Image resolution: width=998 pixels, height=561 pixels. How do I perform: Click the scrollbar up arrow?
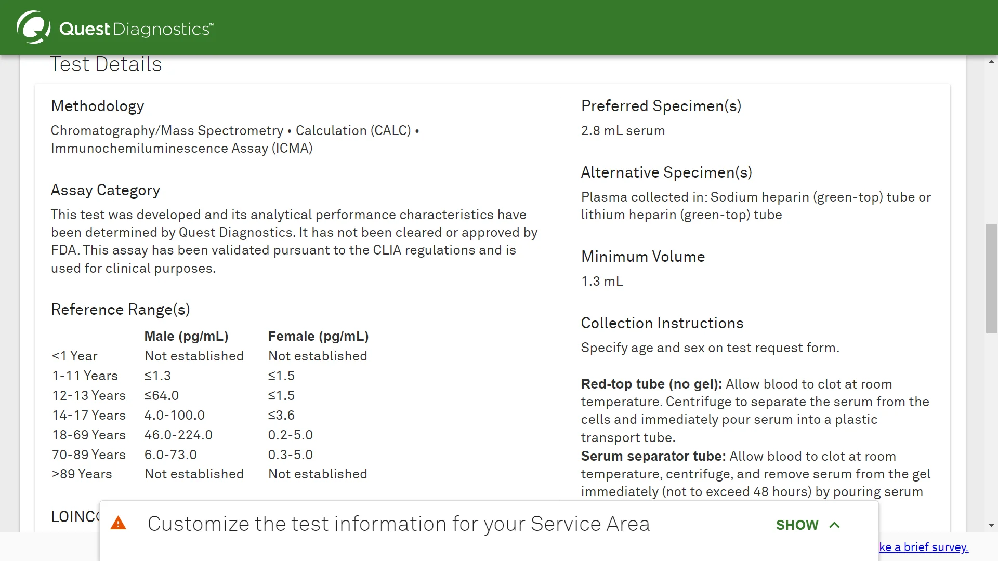[x=991, y=62]
